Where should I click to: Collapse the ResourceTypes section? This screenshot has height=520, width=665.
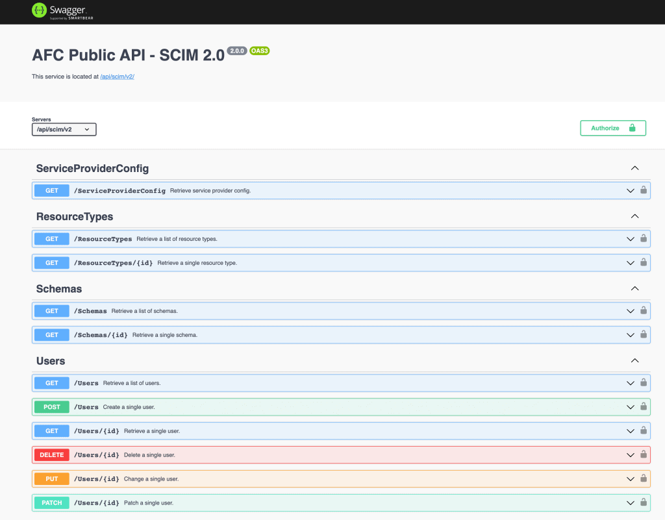tap(634, 216)
